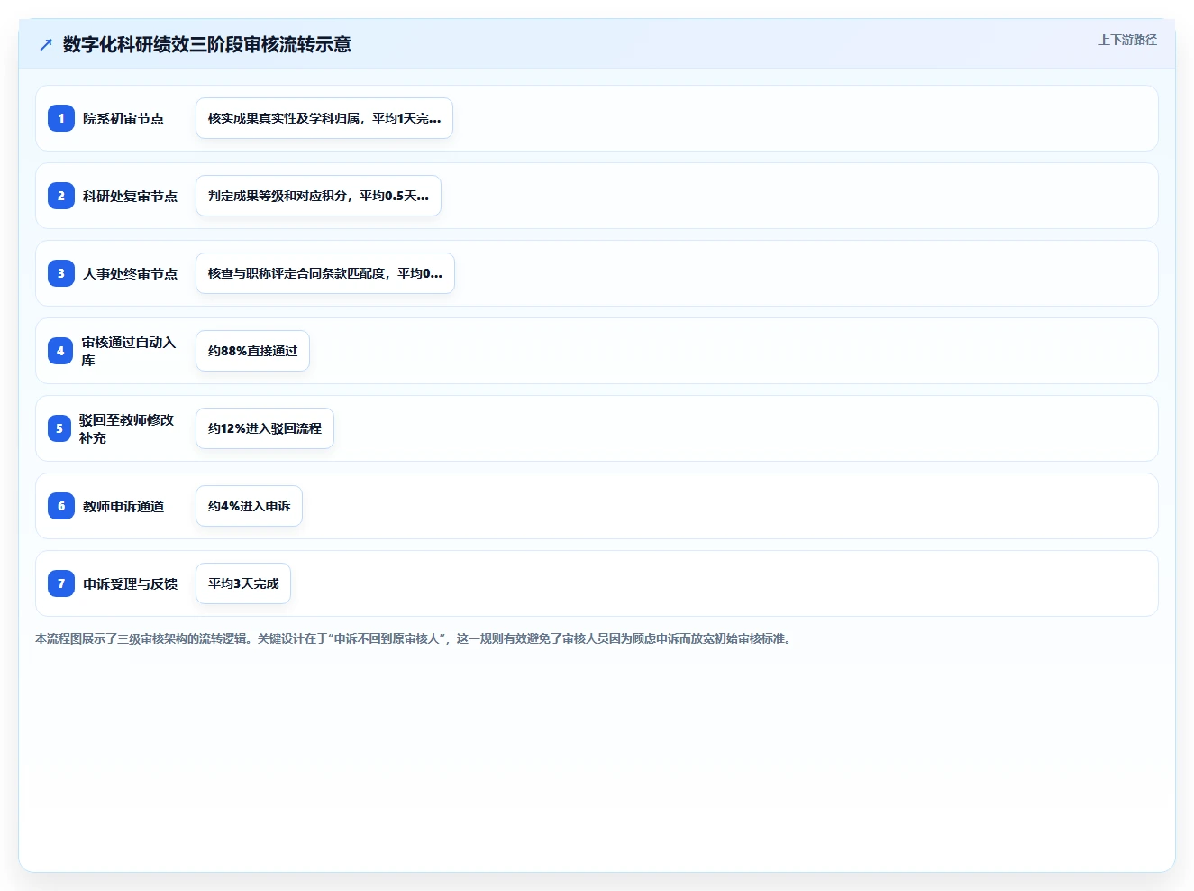The width and height of the screenshot is (1194, 891).
Task: Click the 判定成果等级和对应积分 description chip
Action: tap(318, 196)
